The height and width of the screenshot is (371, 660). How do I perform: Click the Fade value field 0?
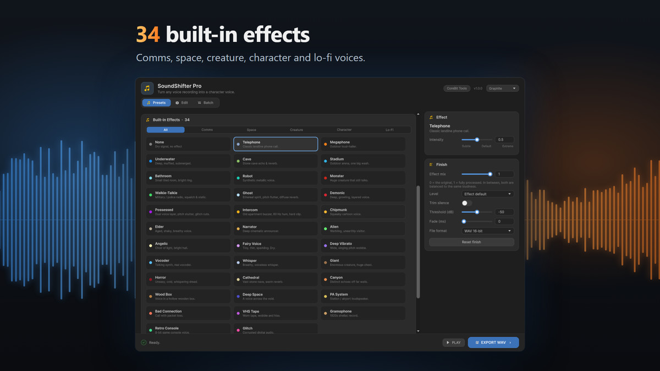(x=505, y=222)
